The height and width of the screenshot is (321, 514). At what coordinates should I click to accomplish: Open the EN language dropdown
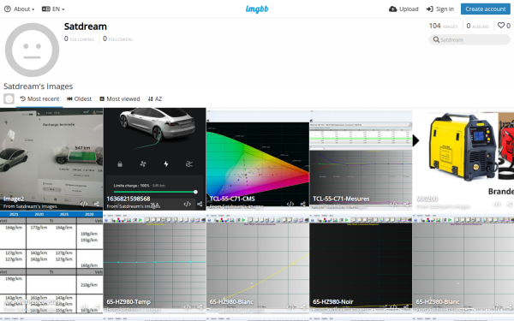[x=53, y=9]
